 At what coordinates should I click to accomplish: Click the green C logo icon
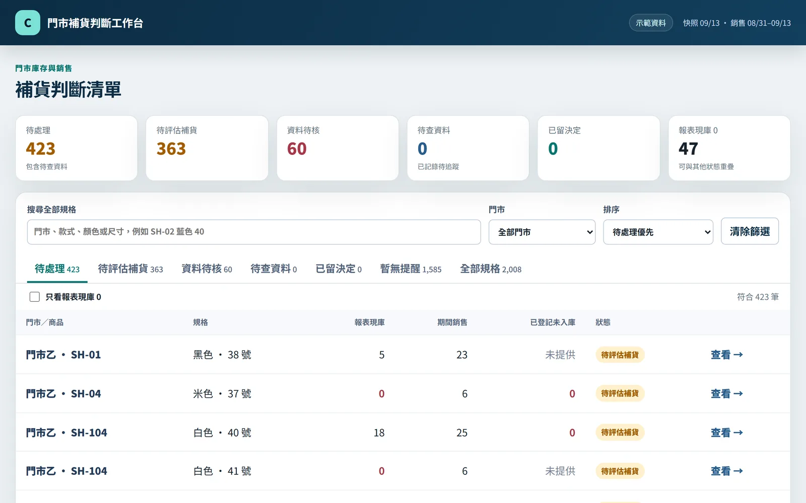click(x=28, y=23)
